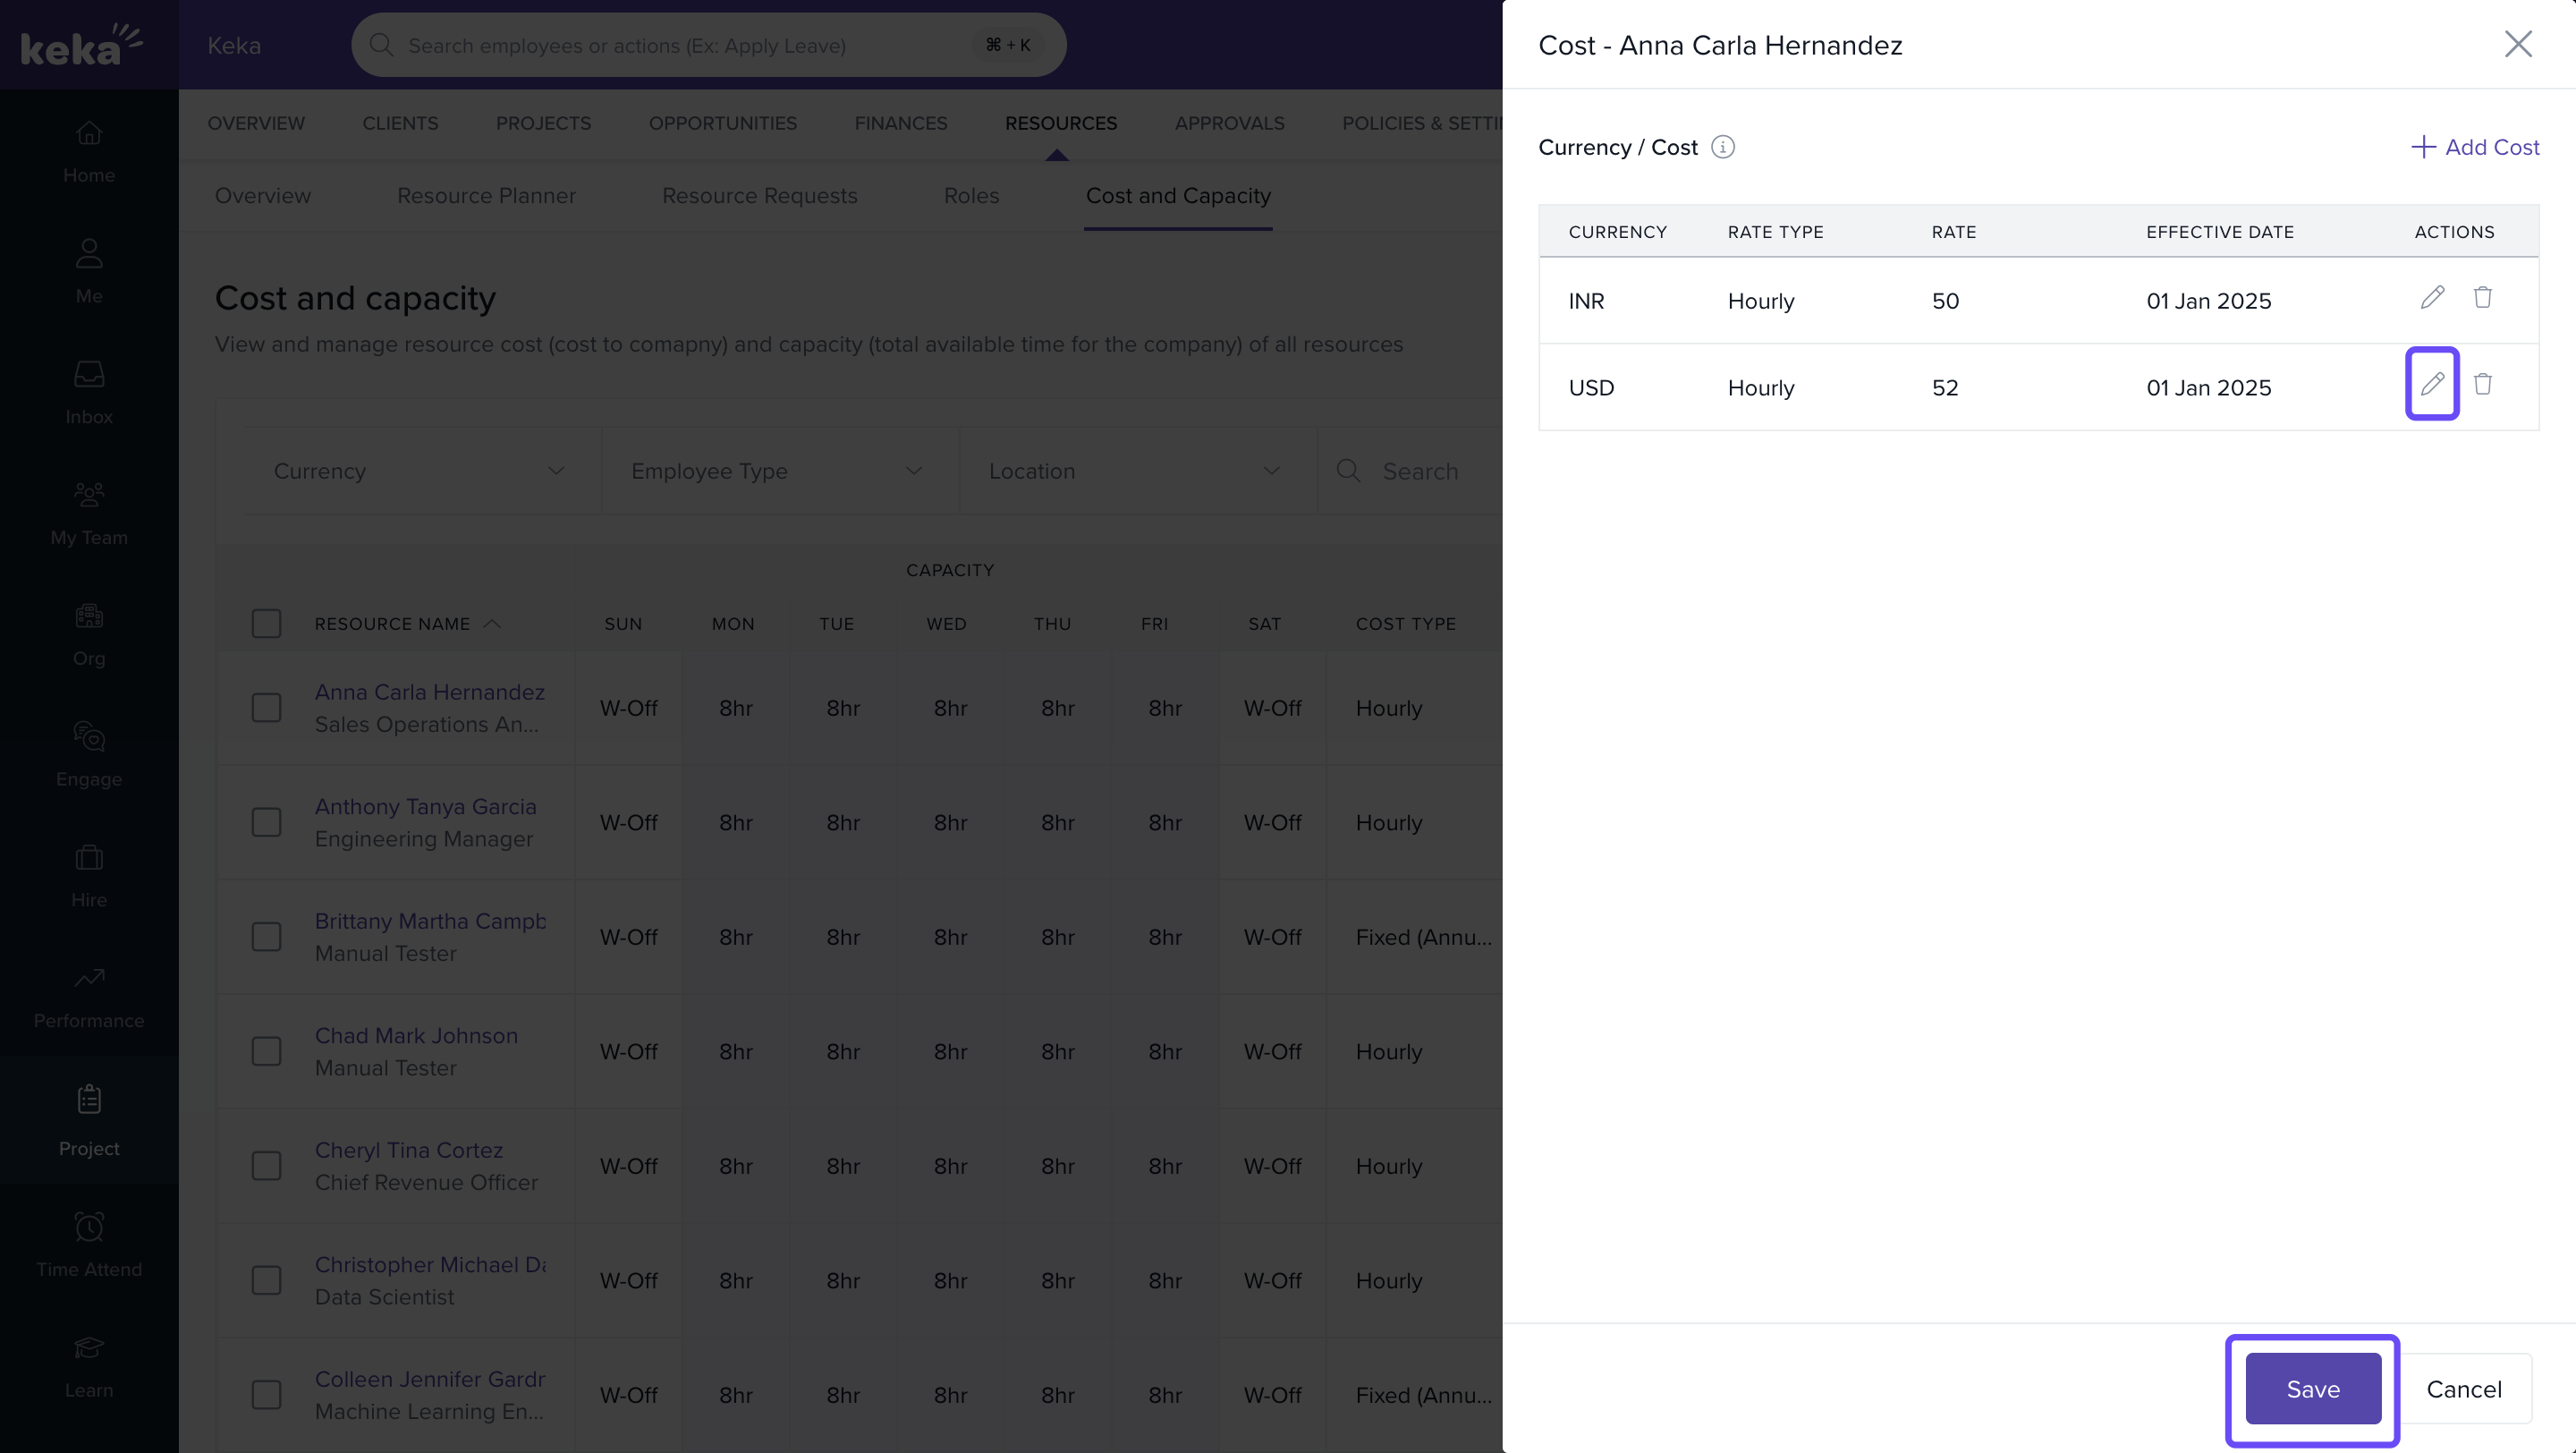Select Chad Mark Johnson's checkbox

point(266,1052)
